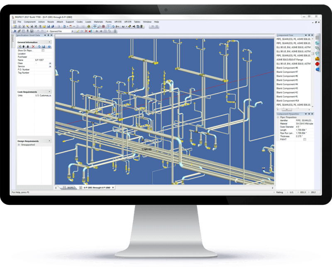Open the Service dropdown
Viewport: 332px width, 267px height.
pos(50,66)
